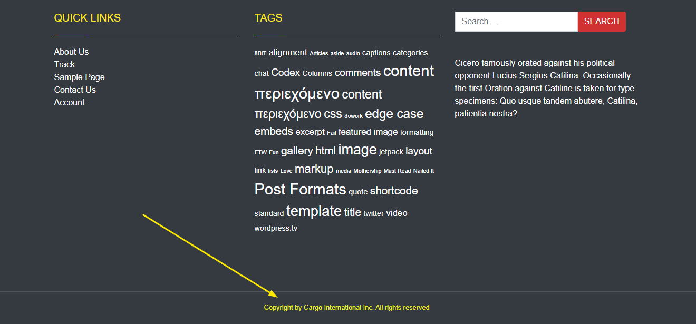Select the video tag

click(397, 213)
